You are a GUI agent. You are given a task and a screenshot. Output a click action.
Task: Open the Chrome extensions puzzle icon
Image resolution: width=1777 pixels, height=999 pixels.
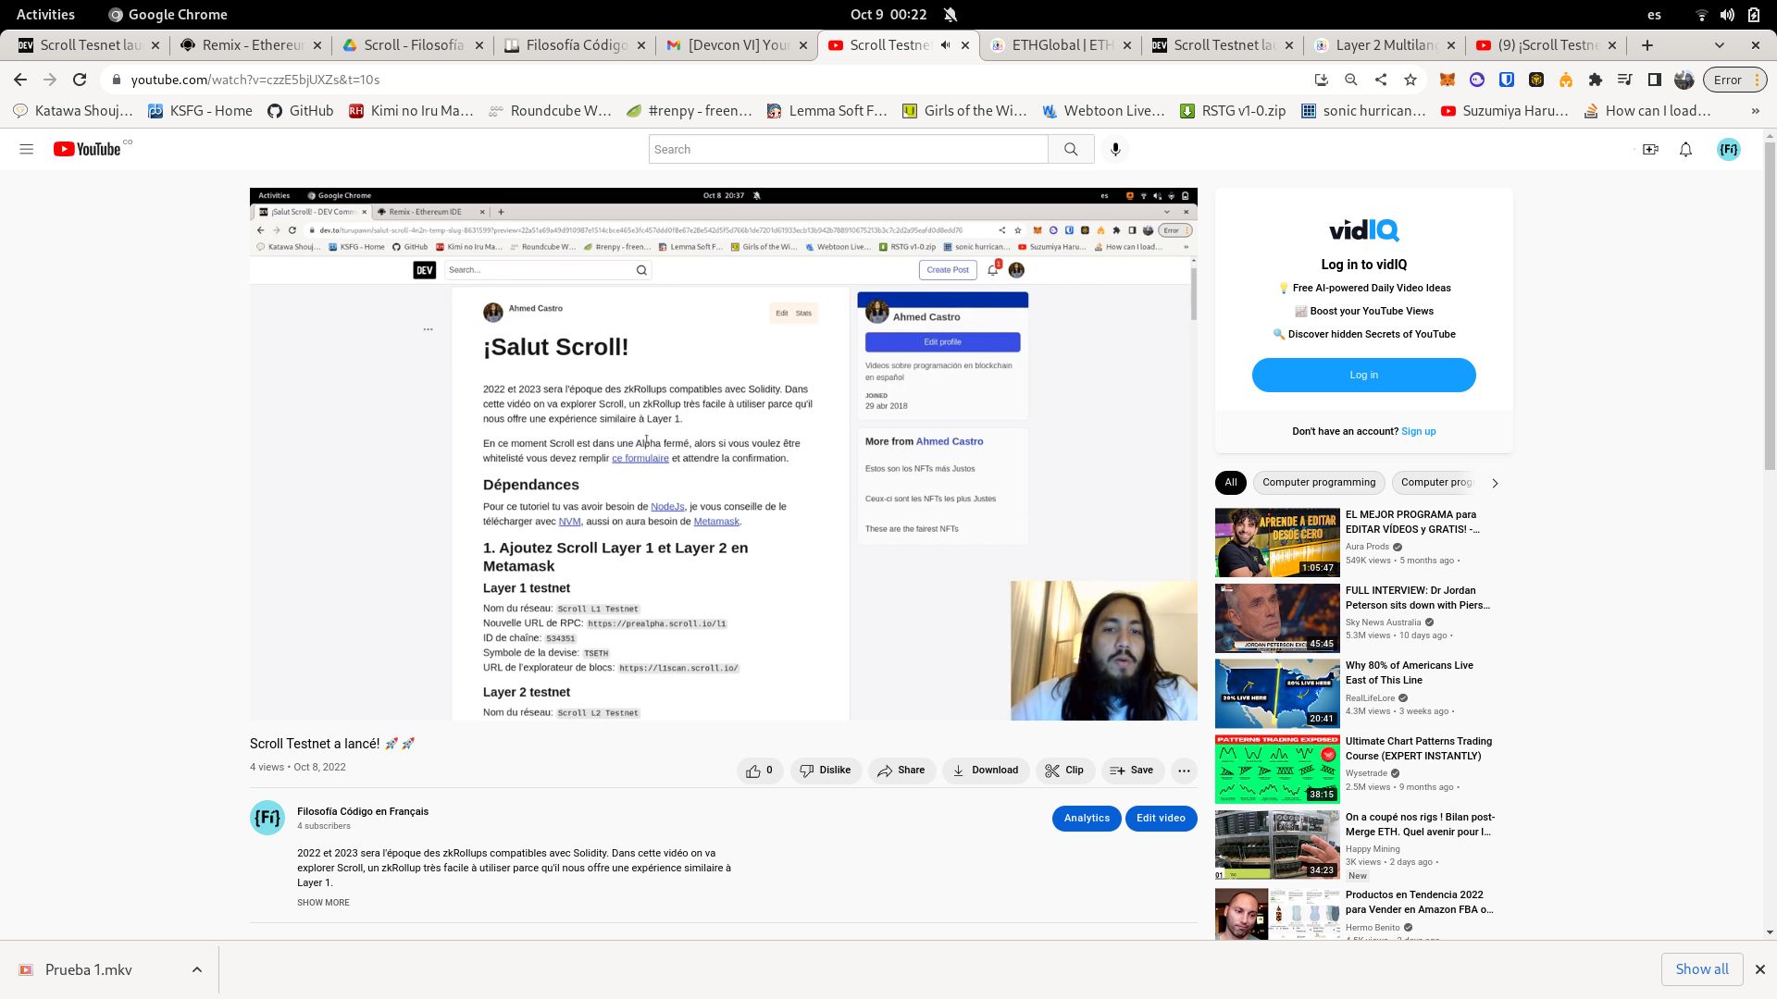pyautogui.click(x=1595, y=80)
